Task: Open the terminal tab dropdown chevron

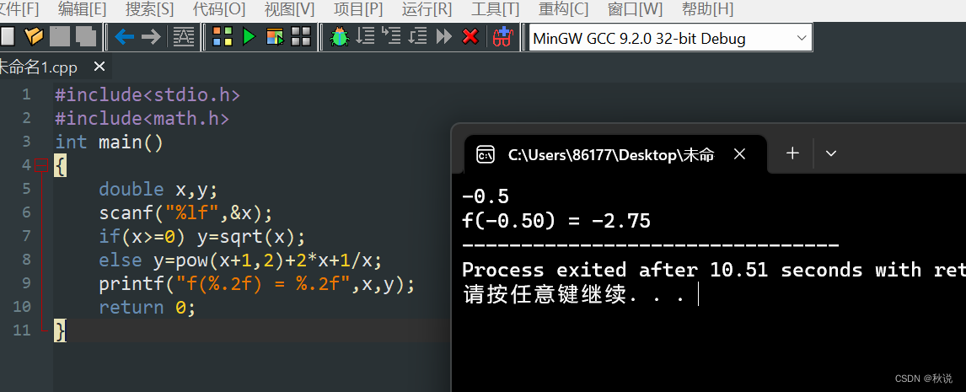Action: point(830,153)
